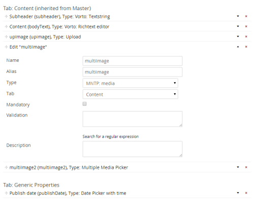Click the move handle next to upImage
Viewport: 254px width, 222px height.
pos(6,36)
